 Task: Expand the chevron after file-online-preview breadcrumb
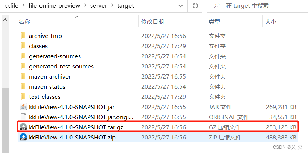(x=85, y=6)
